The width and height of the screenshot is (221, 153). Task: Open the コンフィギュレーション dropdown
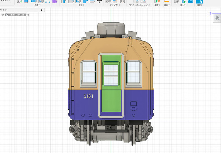140,5
